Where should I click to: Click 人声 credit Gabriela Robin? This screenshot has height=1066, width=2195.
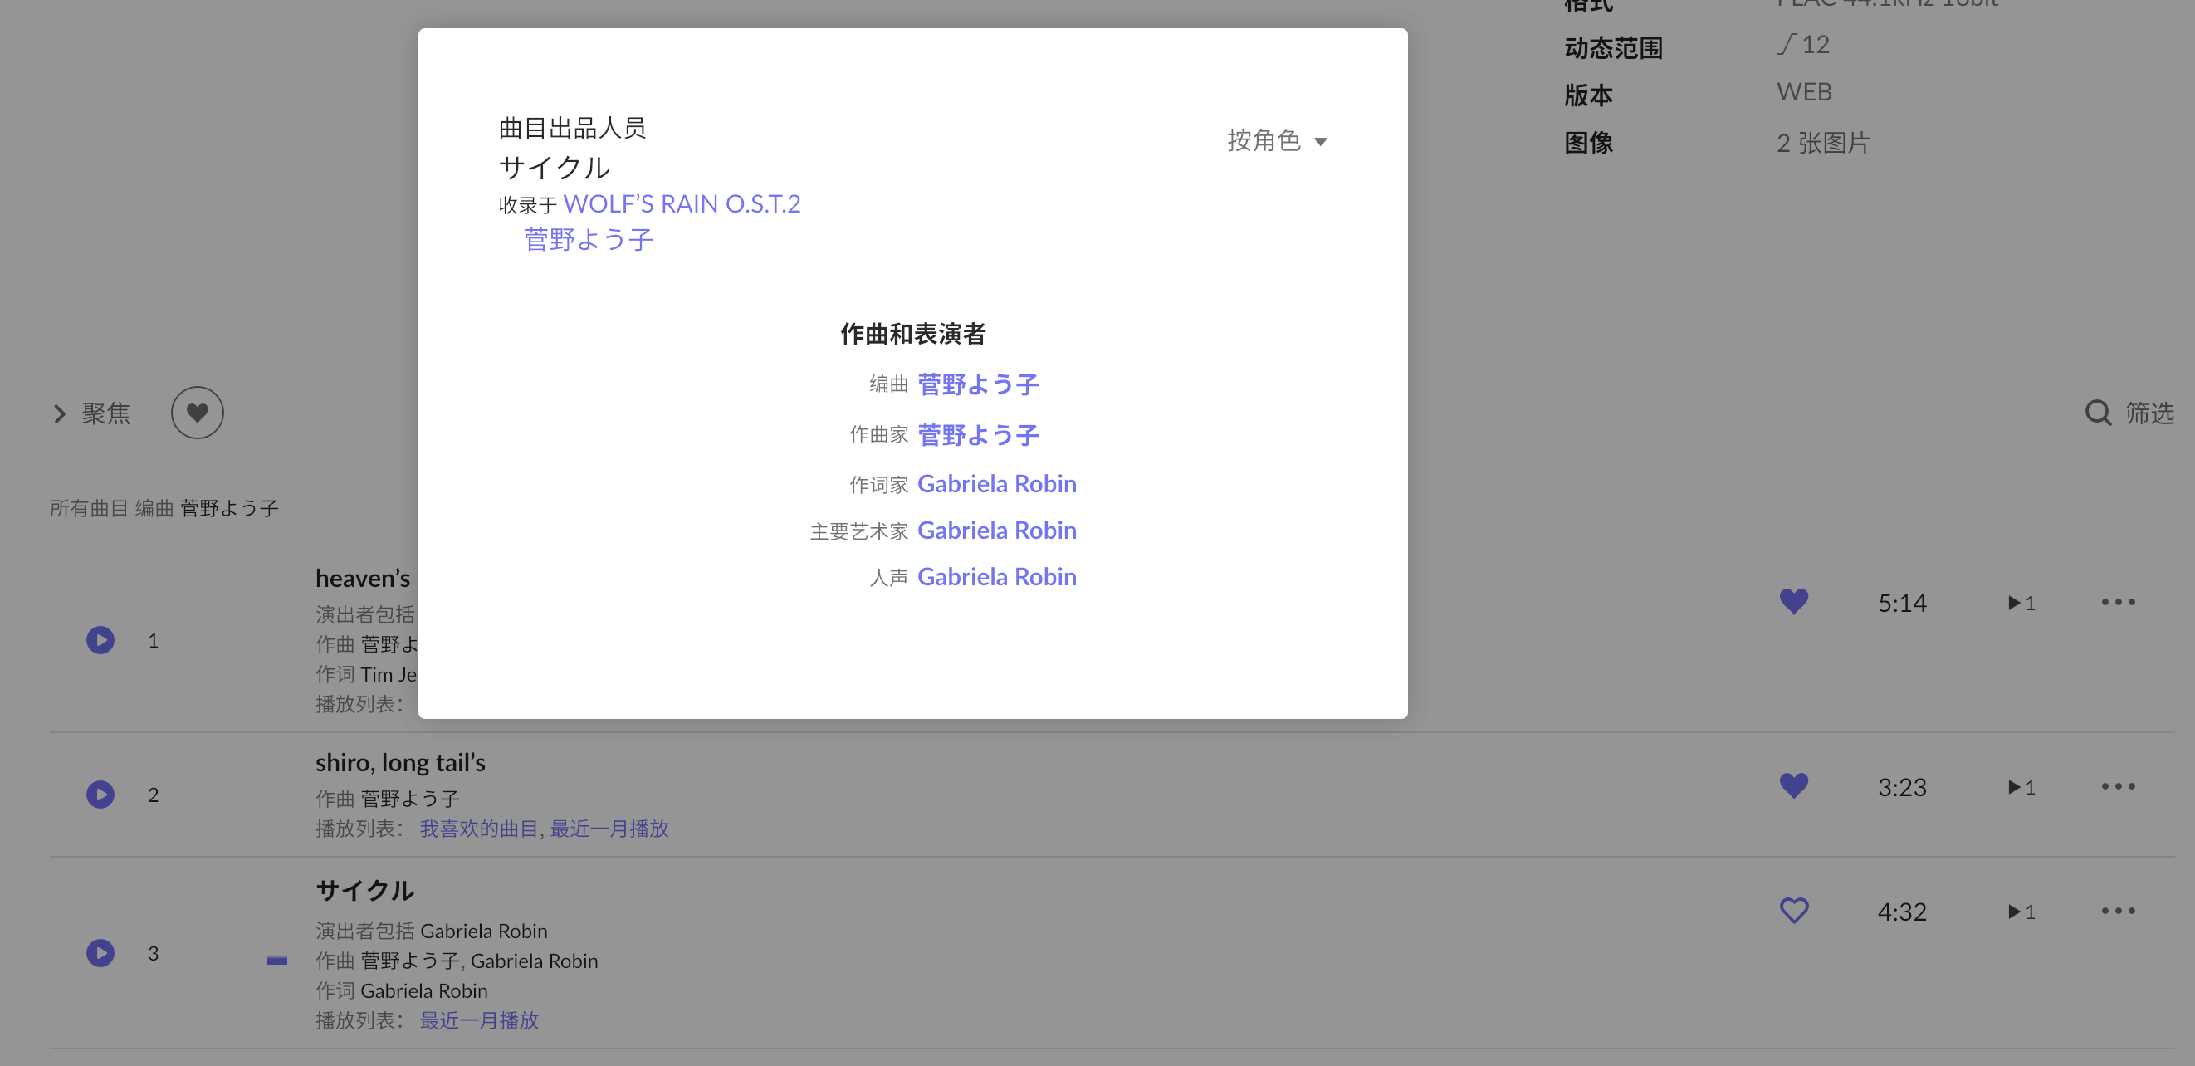[997, 577]
